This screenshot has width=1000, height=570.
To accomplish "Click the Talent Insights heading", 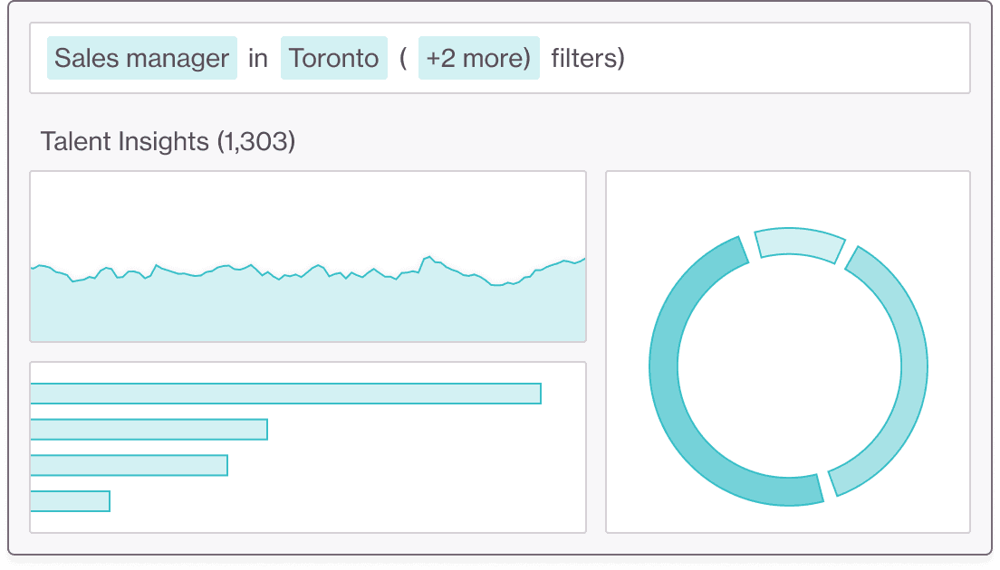I will [x=125, y=141].
